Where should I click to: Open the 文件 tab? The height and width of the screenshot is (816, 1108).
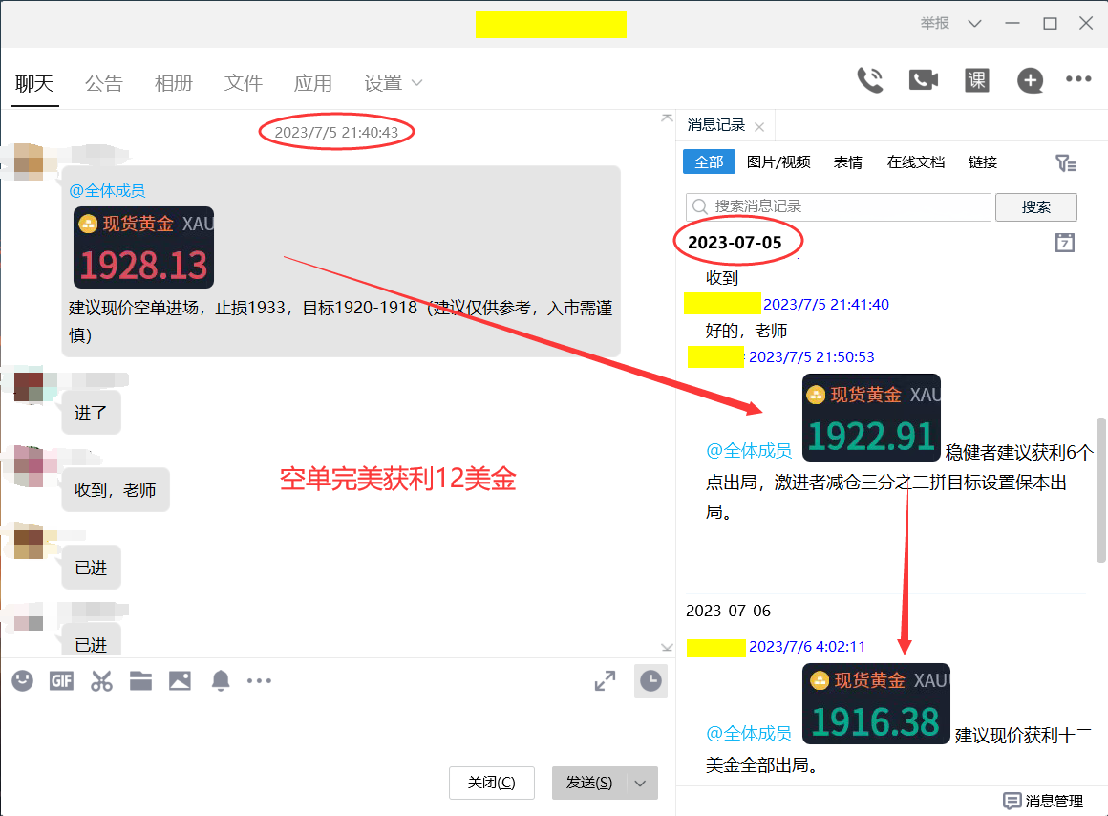pyautogui.click(x=243, y=83)
